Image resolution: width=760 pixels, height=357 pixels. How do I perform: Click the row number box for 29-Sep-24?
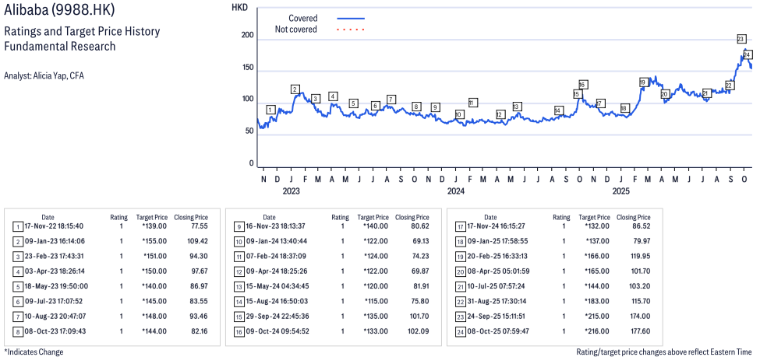click(x=238, y=315)
